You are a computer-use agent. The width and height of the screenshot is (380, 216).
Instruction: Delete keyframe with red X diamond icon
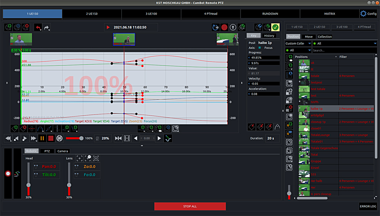[x=23, y=129]
